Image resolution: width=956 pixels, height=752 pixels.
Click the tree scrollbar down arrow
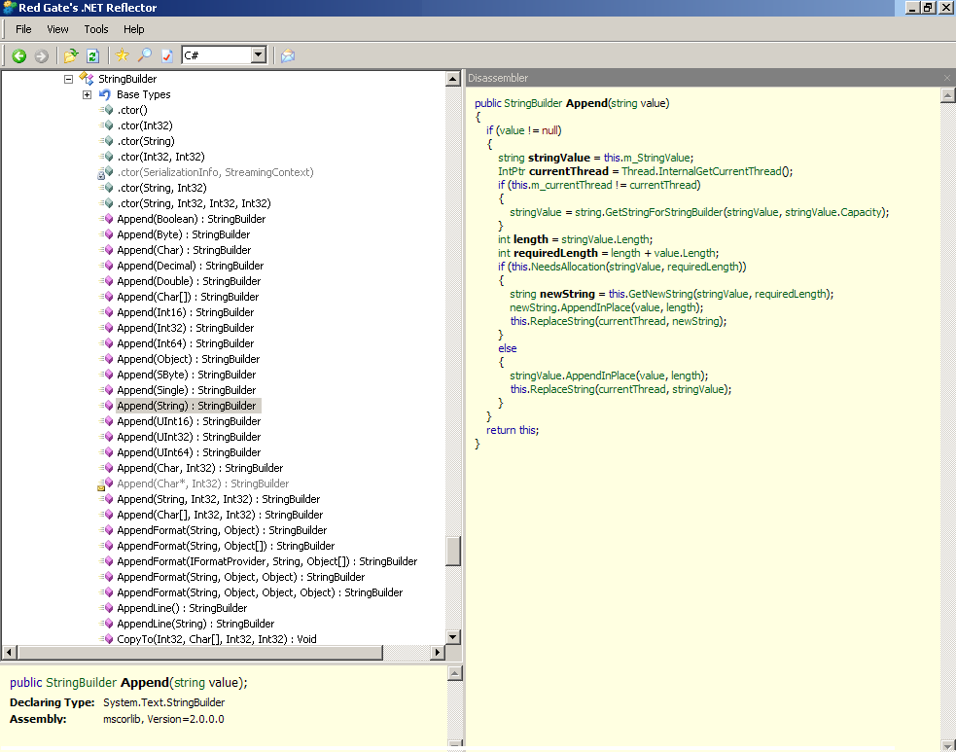[453, 637]
